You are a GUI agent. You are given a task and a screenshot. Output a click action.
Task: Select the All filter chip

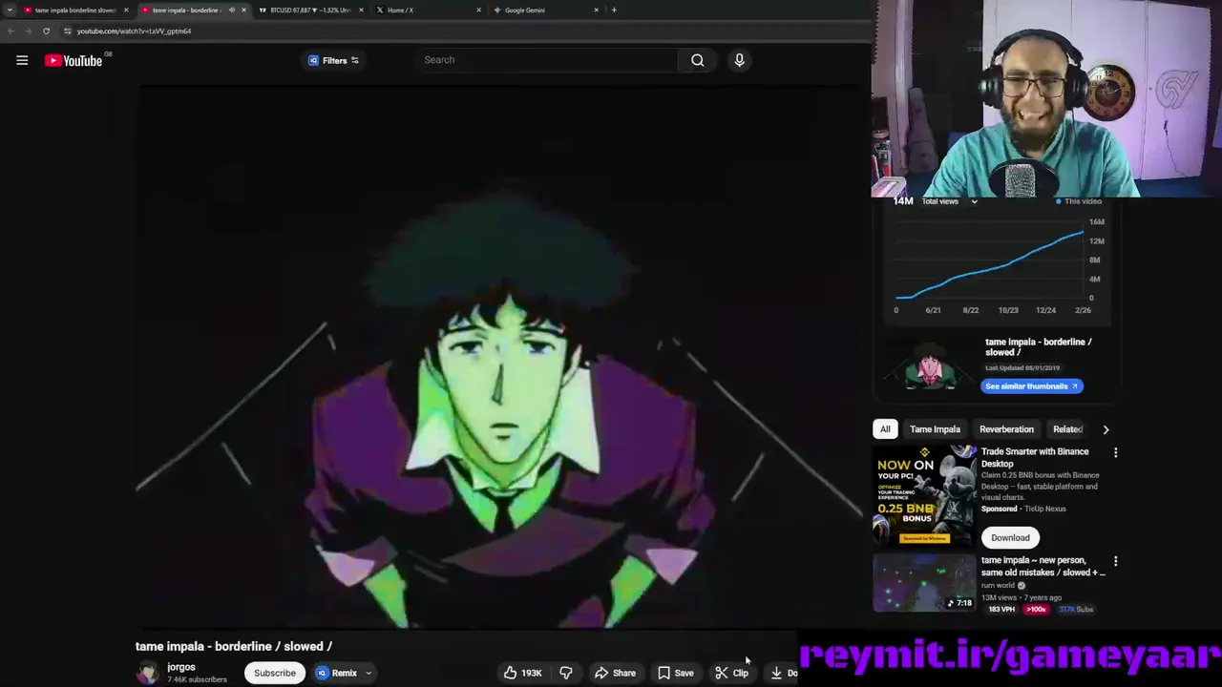885,429
